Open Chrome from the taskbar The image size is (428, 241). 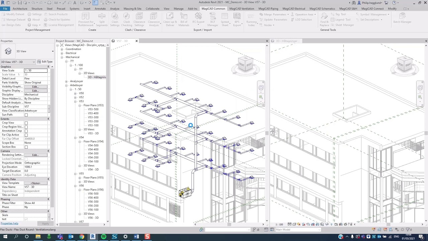(x=82, y=237)
